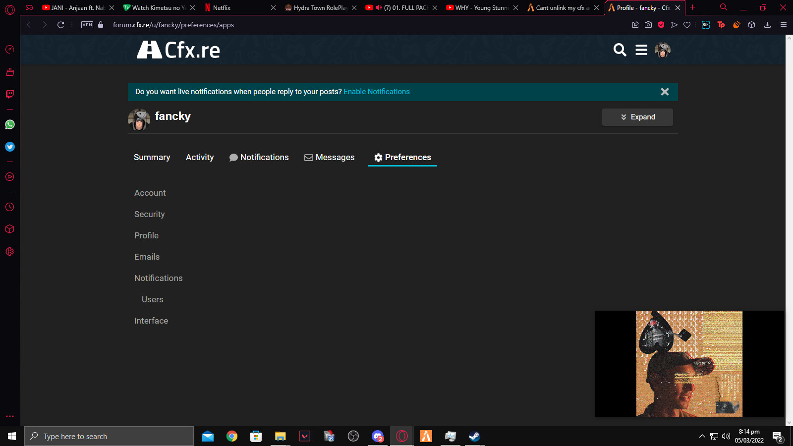Adjust system volume from taskbar speaker

tap(725, 437)
